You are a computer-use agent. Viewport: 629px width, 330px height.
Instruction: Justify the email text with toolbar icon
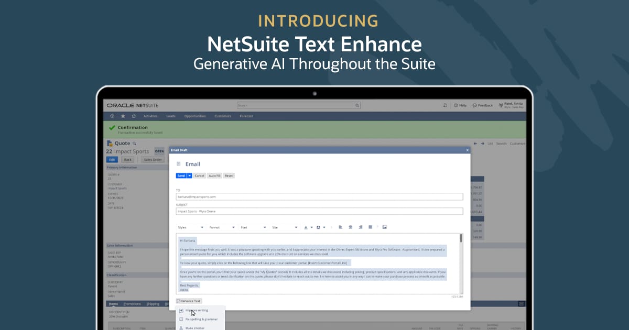coord(370,227)
